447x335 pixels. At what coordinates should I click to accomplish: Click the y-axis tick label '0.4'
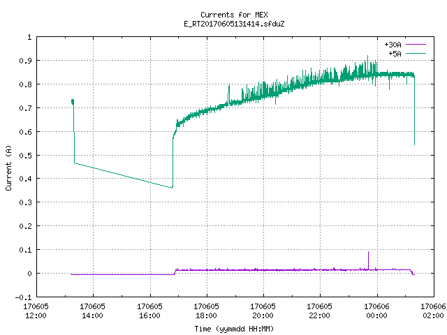[x=25, y=179]
